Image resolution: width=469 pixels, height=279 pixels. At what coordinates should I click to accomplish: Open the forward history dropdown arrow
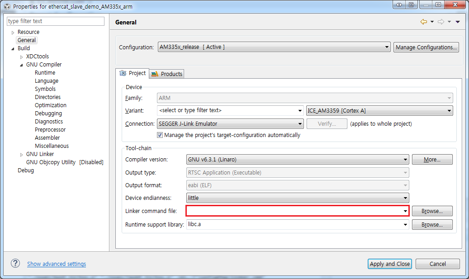coord(449,22)
